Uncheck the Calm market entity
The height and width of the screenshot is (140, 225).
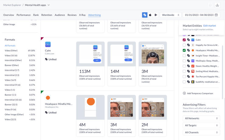click(184, 40)
